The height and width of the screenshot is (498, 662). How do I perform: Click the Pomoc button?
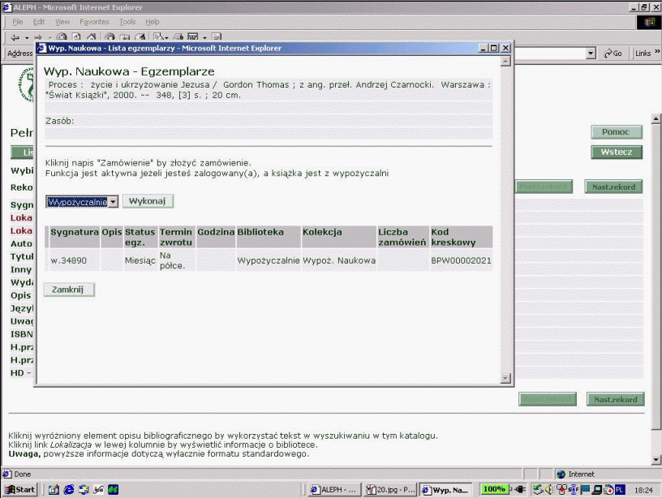pyautogui.click(x=616, y=132)
